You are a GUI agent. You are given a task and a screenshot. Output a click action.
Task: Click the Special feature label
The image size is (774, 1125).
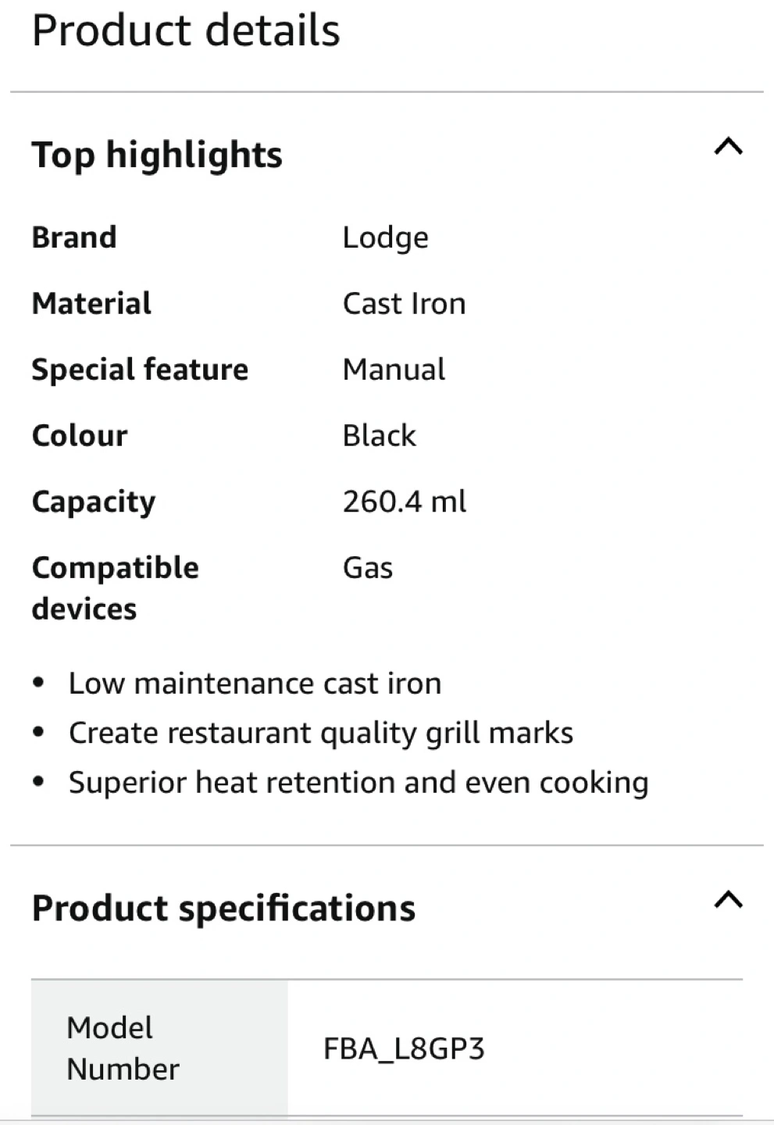[x=140, y=370]
